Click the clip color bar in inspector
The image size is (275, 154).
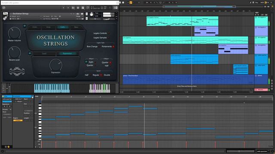click(x=7, y=101)
